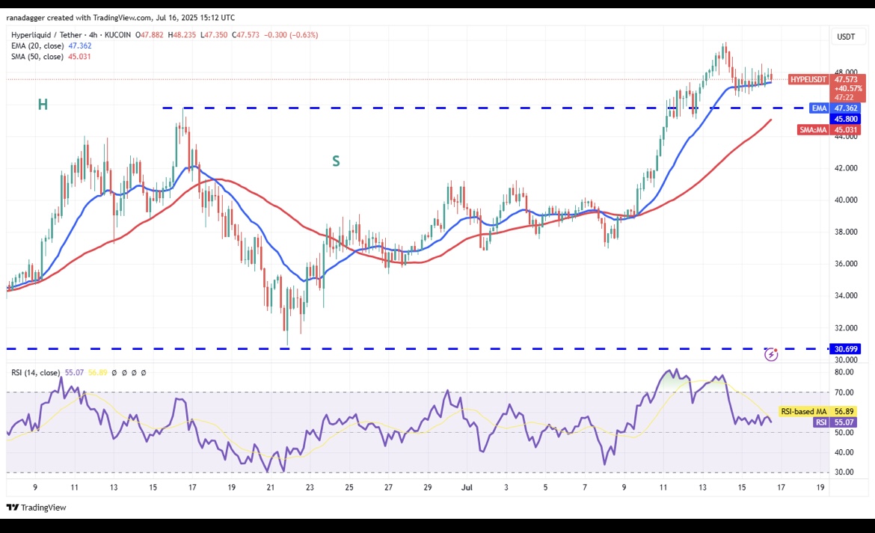
Task: Click the yellow RSI-based MA label tag
Action: click(805, 411)
